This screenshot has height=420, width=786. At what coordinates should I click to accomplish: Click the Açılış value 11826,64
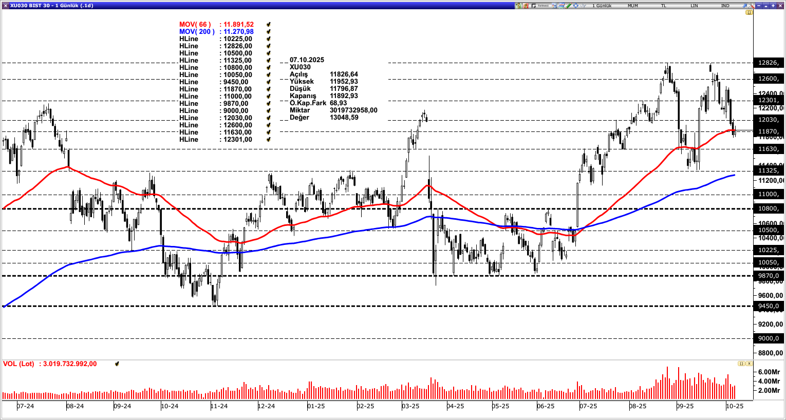(344, 74)
